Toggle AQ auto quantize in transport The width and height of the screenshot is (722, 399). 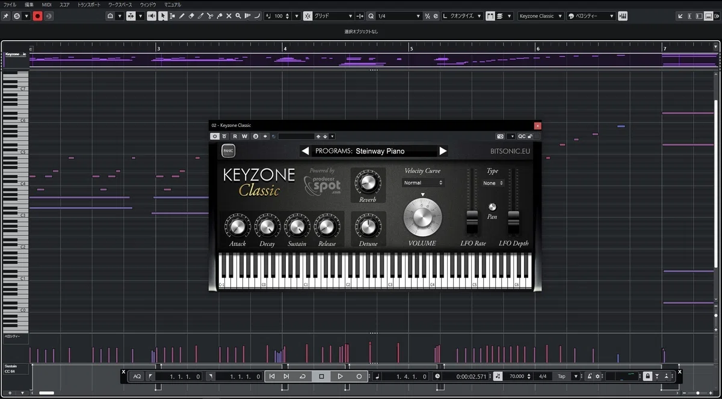tap(137, 376)
